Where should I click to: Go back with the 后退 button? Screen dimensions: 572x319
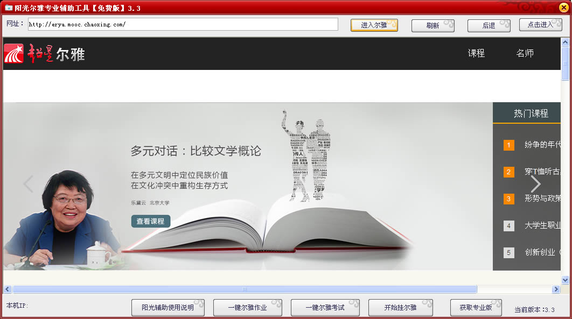click(x=489, y=25)
